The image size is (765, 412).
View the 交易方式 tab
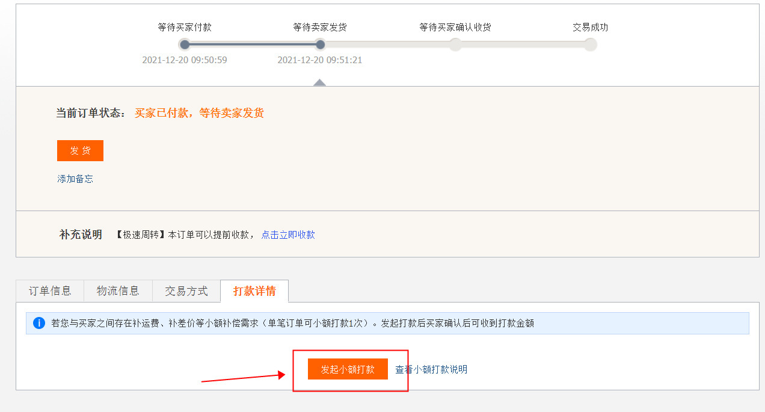coord(186,291)
